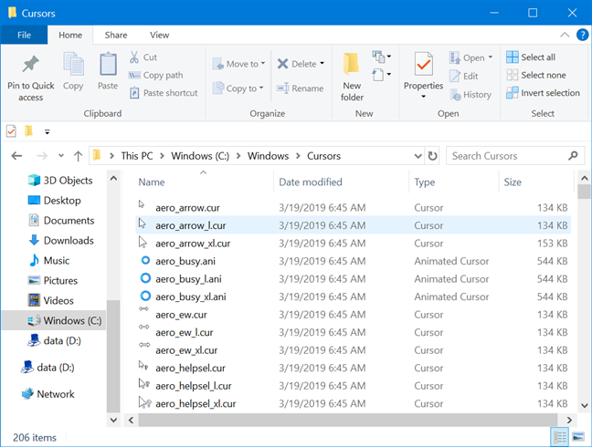Click navigation pane scrollbar thumb

pos(113,356)
